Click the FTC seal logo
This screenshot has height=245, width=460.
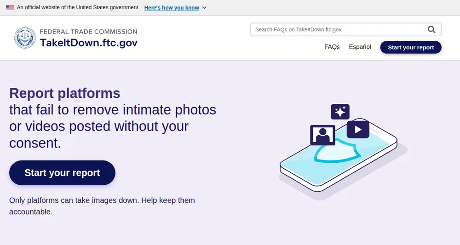[25, 38]
